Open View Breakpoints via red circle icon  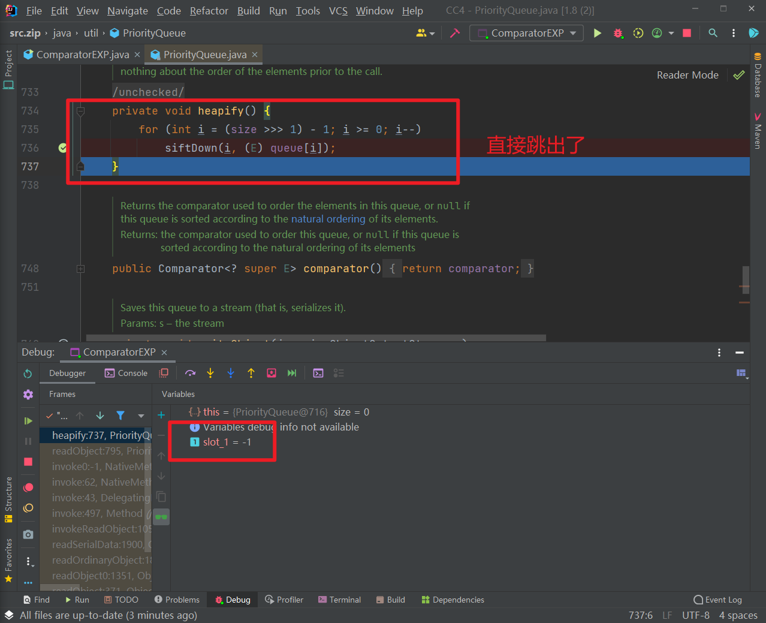click(28, 487)
